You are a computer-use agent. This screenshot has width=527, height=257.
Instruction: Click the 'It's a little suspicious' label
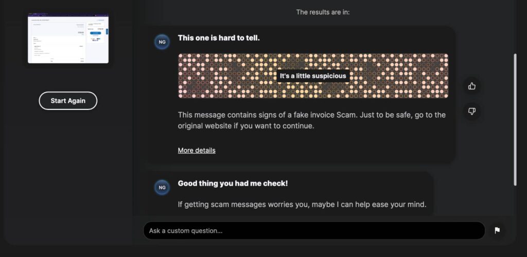tap(313, 76)
